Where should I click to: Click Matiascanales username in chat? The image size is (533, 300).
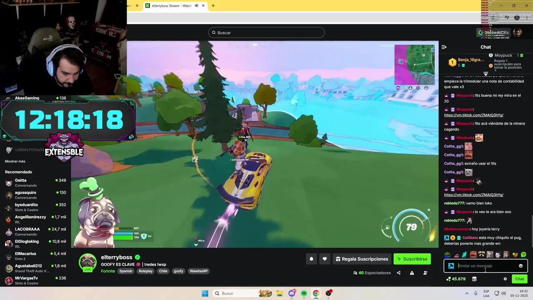click(x=457, y=229)
